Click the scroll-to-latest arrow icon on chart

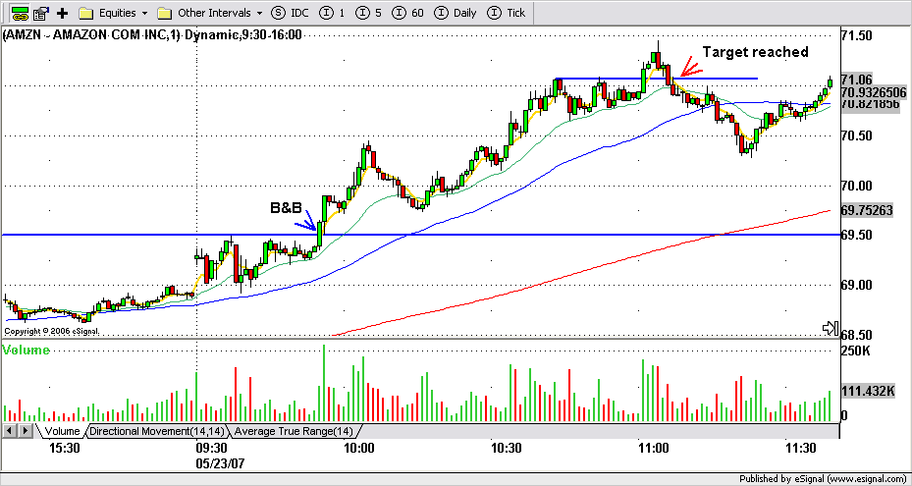click(x=830, y=328)
